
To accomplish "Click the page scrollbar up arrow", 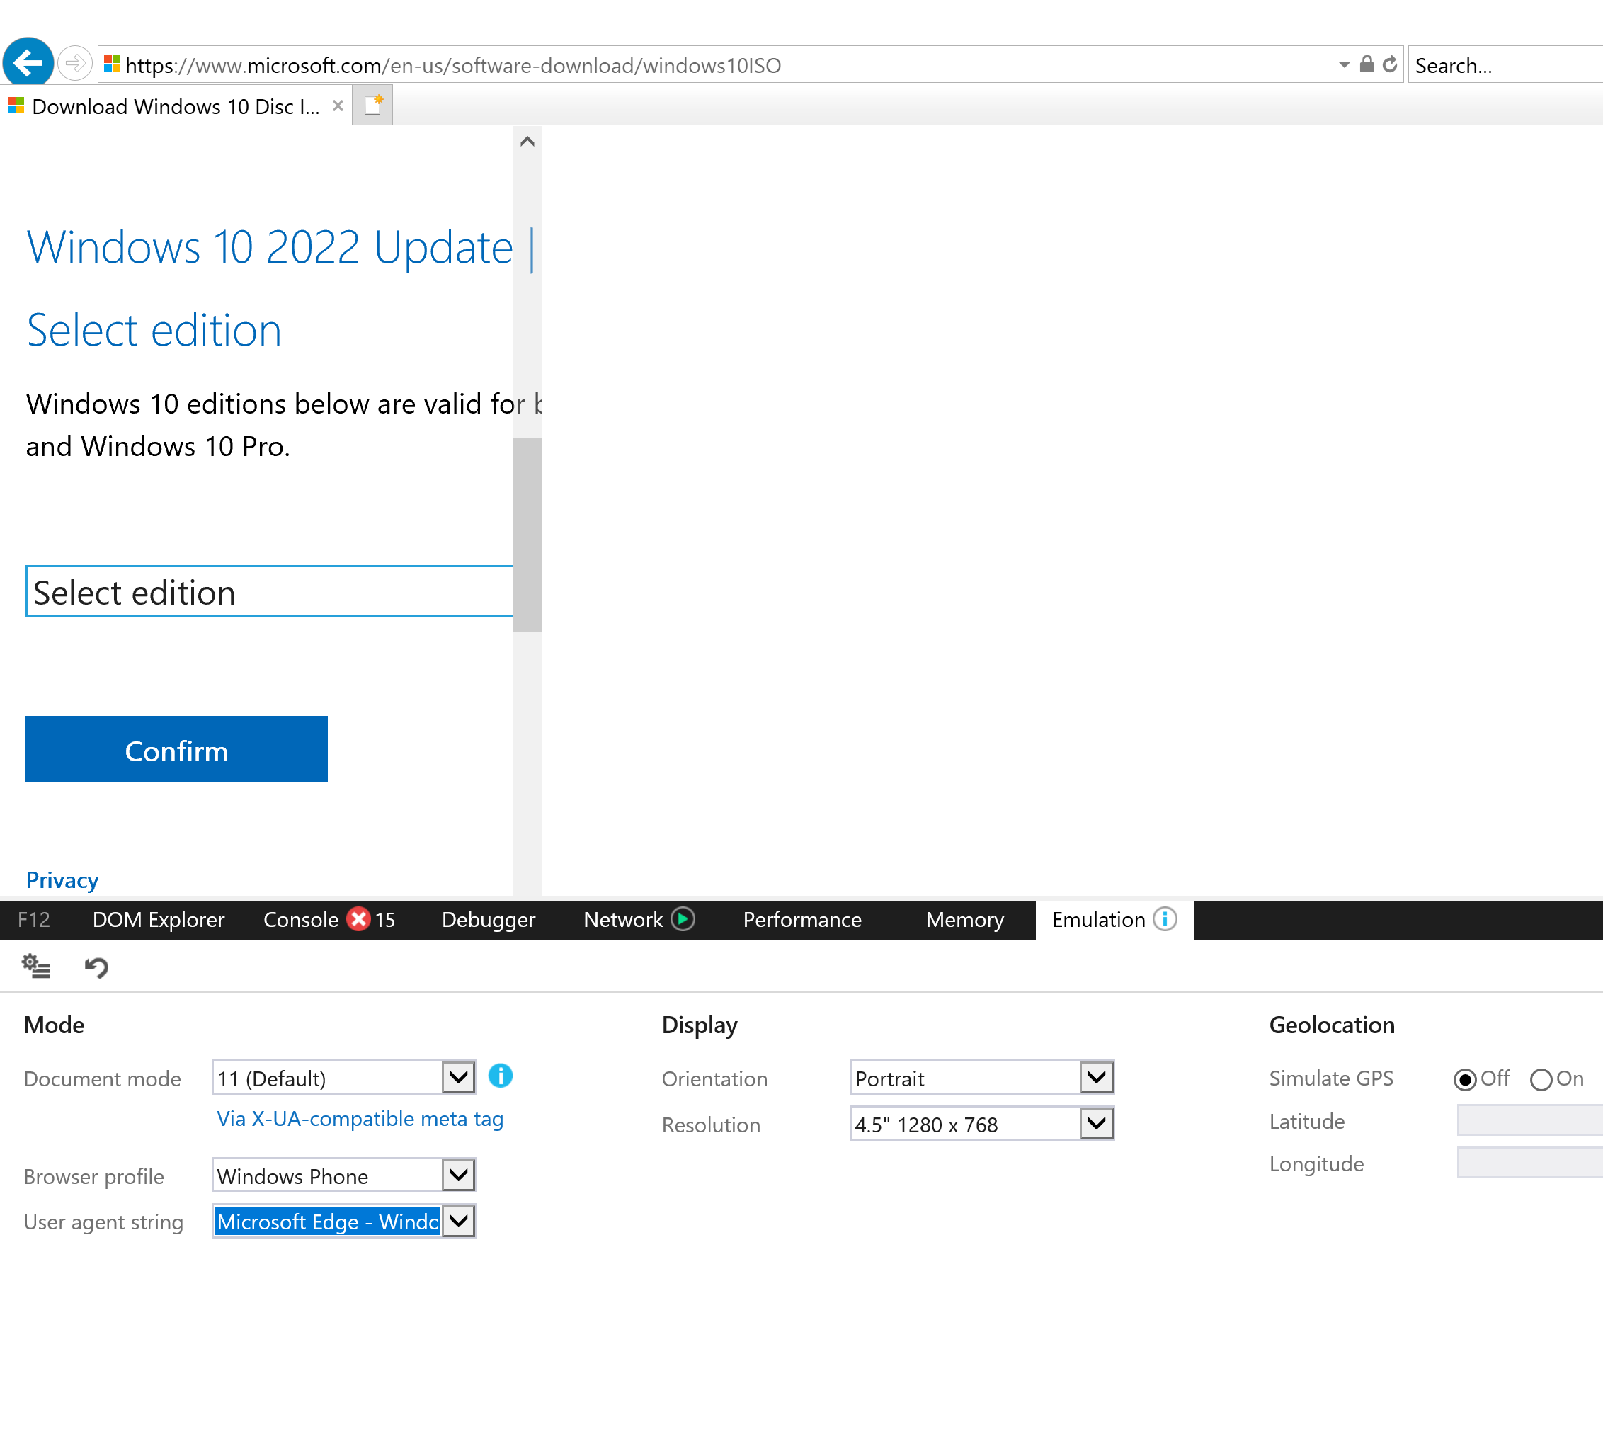I will click(x=527, y=142).
